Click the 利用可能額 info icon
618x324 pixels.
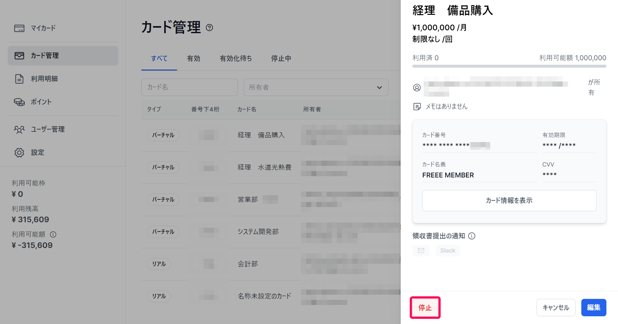[x=53, y=234]
